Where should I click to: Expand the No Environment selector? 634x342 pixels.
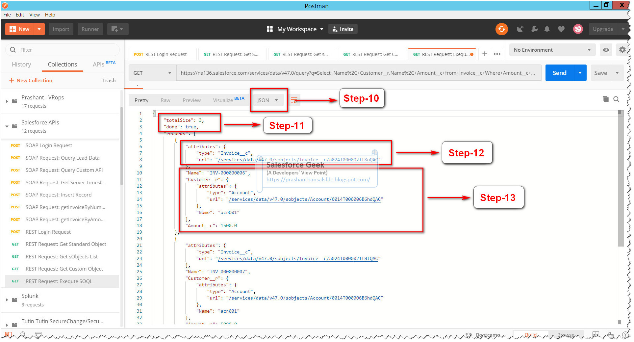[552, 50]
